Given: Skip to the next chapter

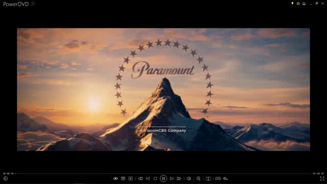Looking at the screenshot, I should click(172, 178).
